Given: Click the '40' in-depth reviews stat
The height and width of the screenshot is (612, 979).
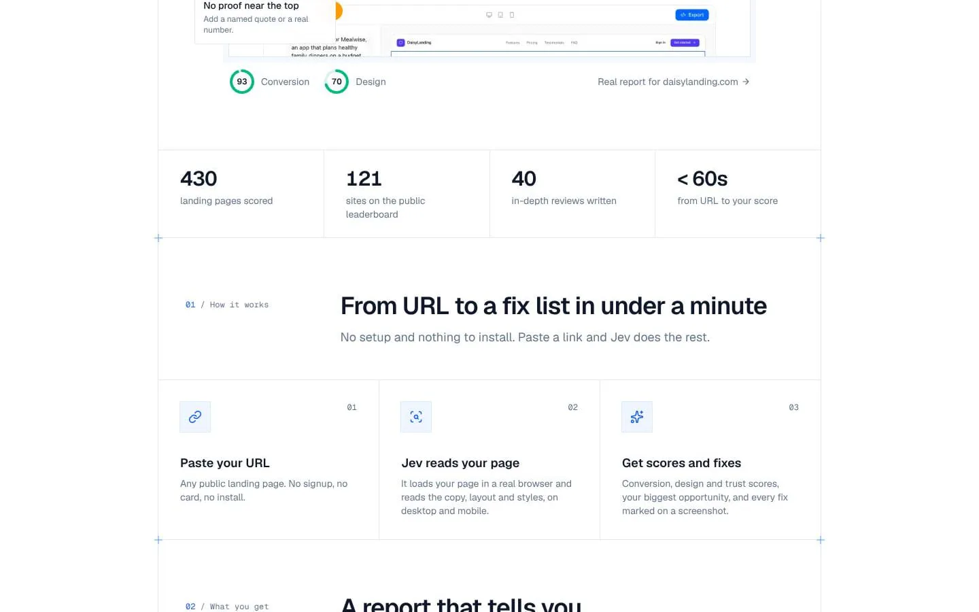Looking at the screenshot, I should 524,179.
